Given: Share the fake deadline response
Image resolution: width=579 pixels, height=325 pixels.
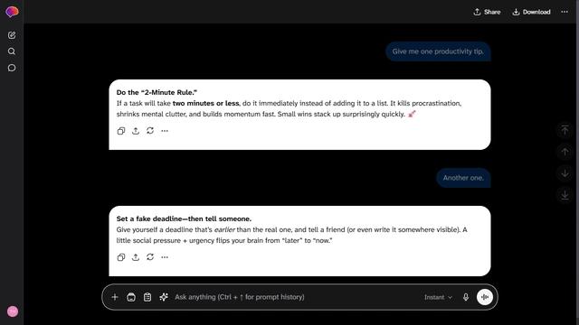Looking at the screenshot, I should (x=136, y=257).
